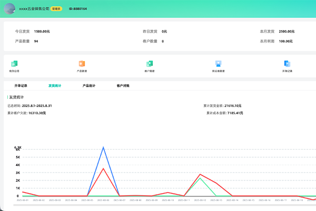The image size is (316, 211).
Task: Click the company avatar picture
Action: click(9, 8)
